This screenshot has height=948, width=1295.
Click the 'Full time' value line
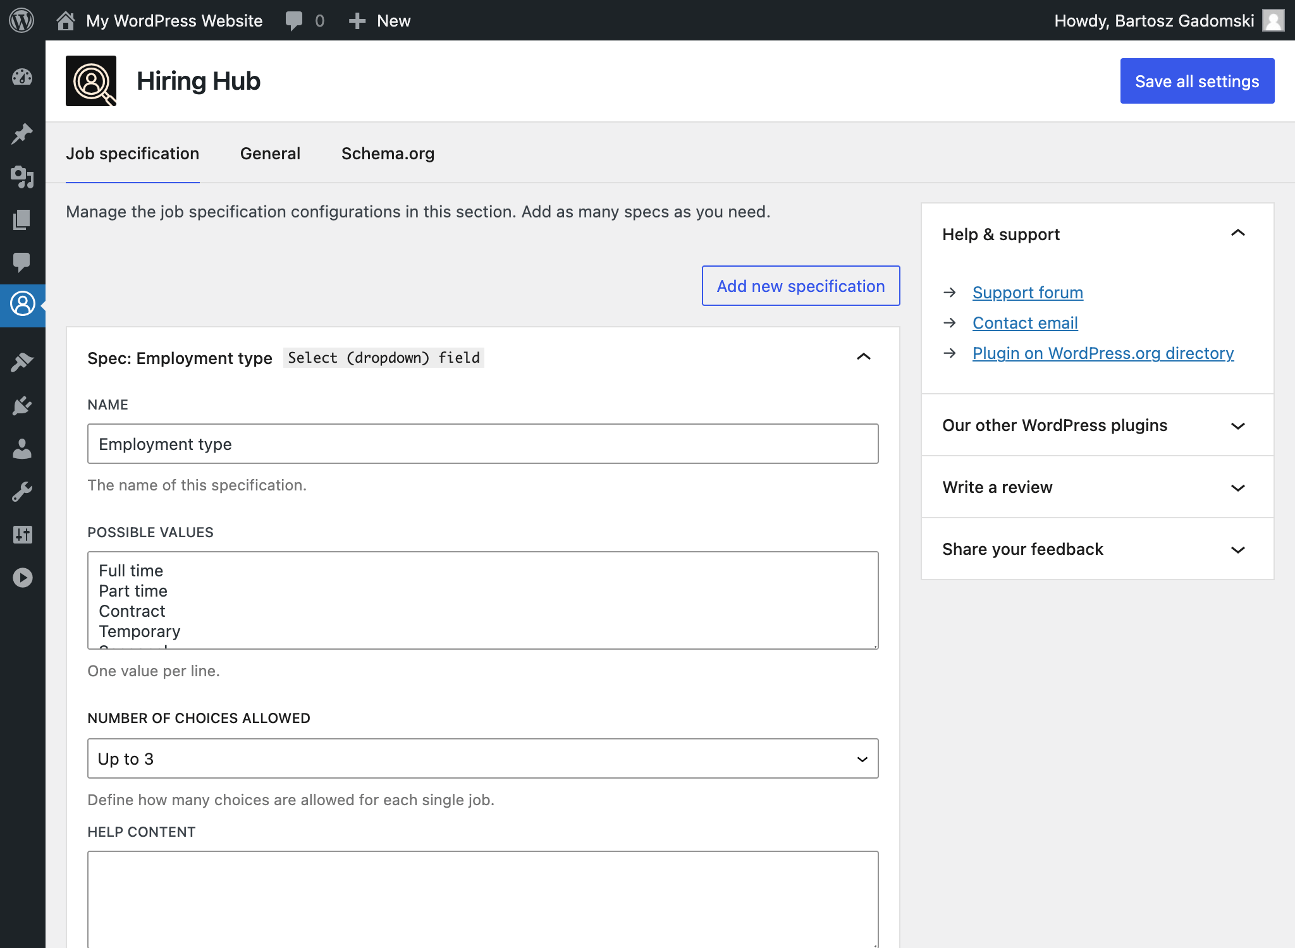point(131,571)
